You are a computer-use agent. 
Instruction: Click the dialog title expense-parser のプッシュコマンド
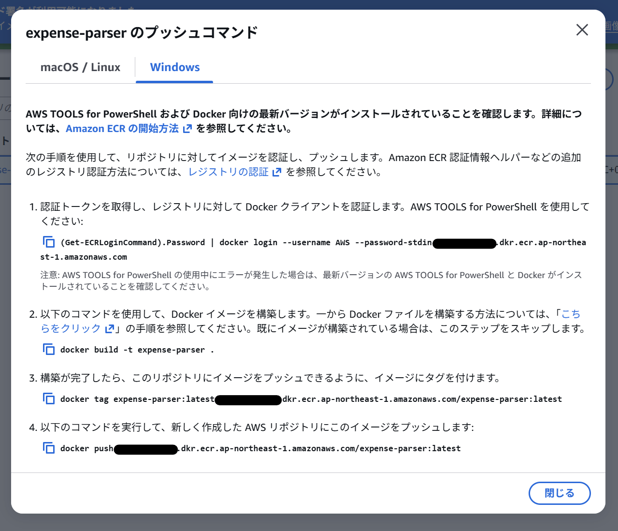click(142, 32)
